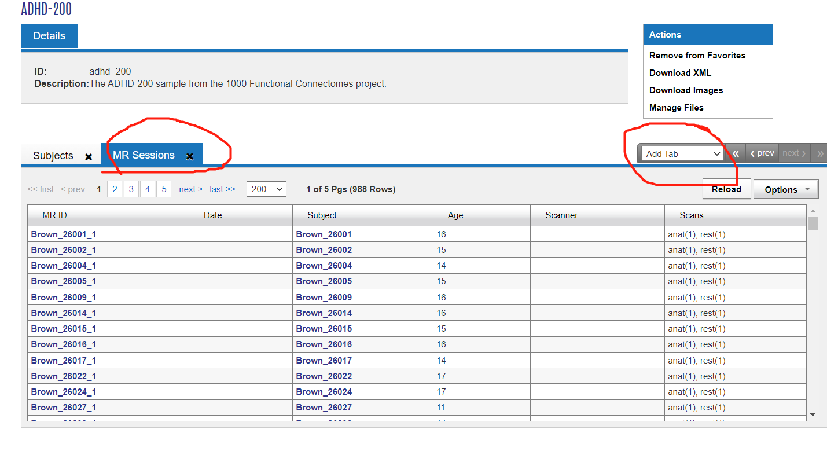Open the rows-per-page 200 dropdown
This screenshot has height=455, width=827.
pyautogui.click(x=266, y=189)
